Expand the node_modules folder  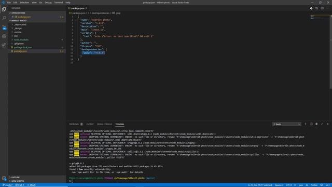37,39
